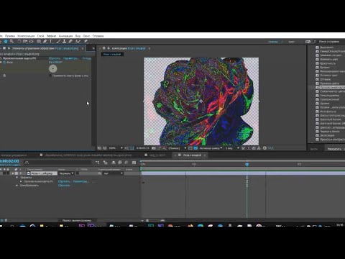Select the Clone Stamp tool

[x=64, y=42]
